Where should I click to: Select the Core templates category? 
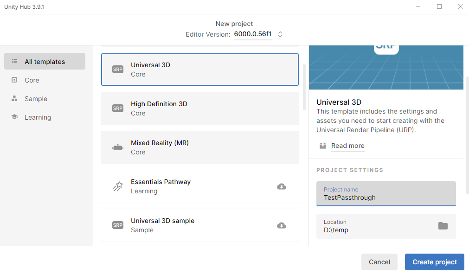45,80
